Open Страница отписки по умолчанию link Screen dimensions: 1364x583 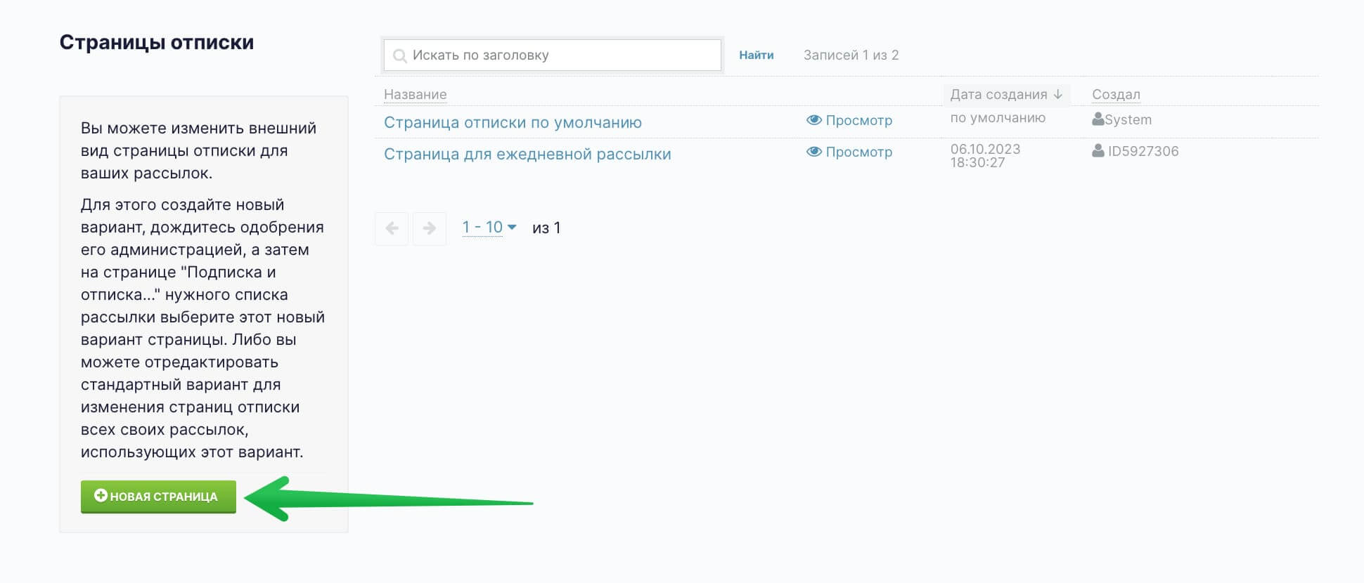(513, 122)
